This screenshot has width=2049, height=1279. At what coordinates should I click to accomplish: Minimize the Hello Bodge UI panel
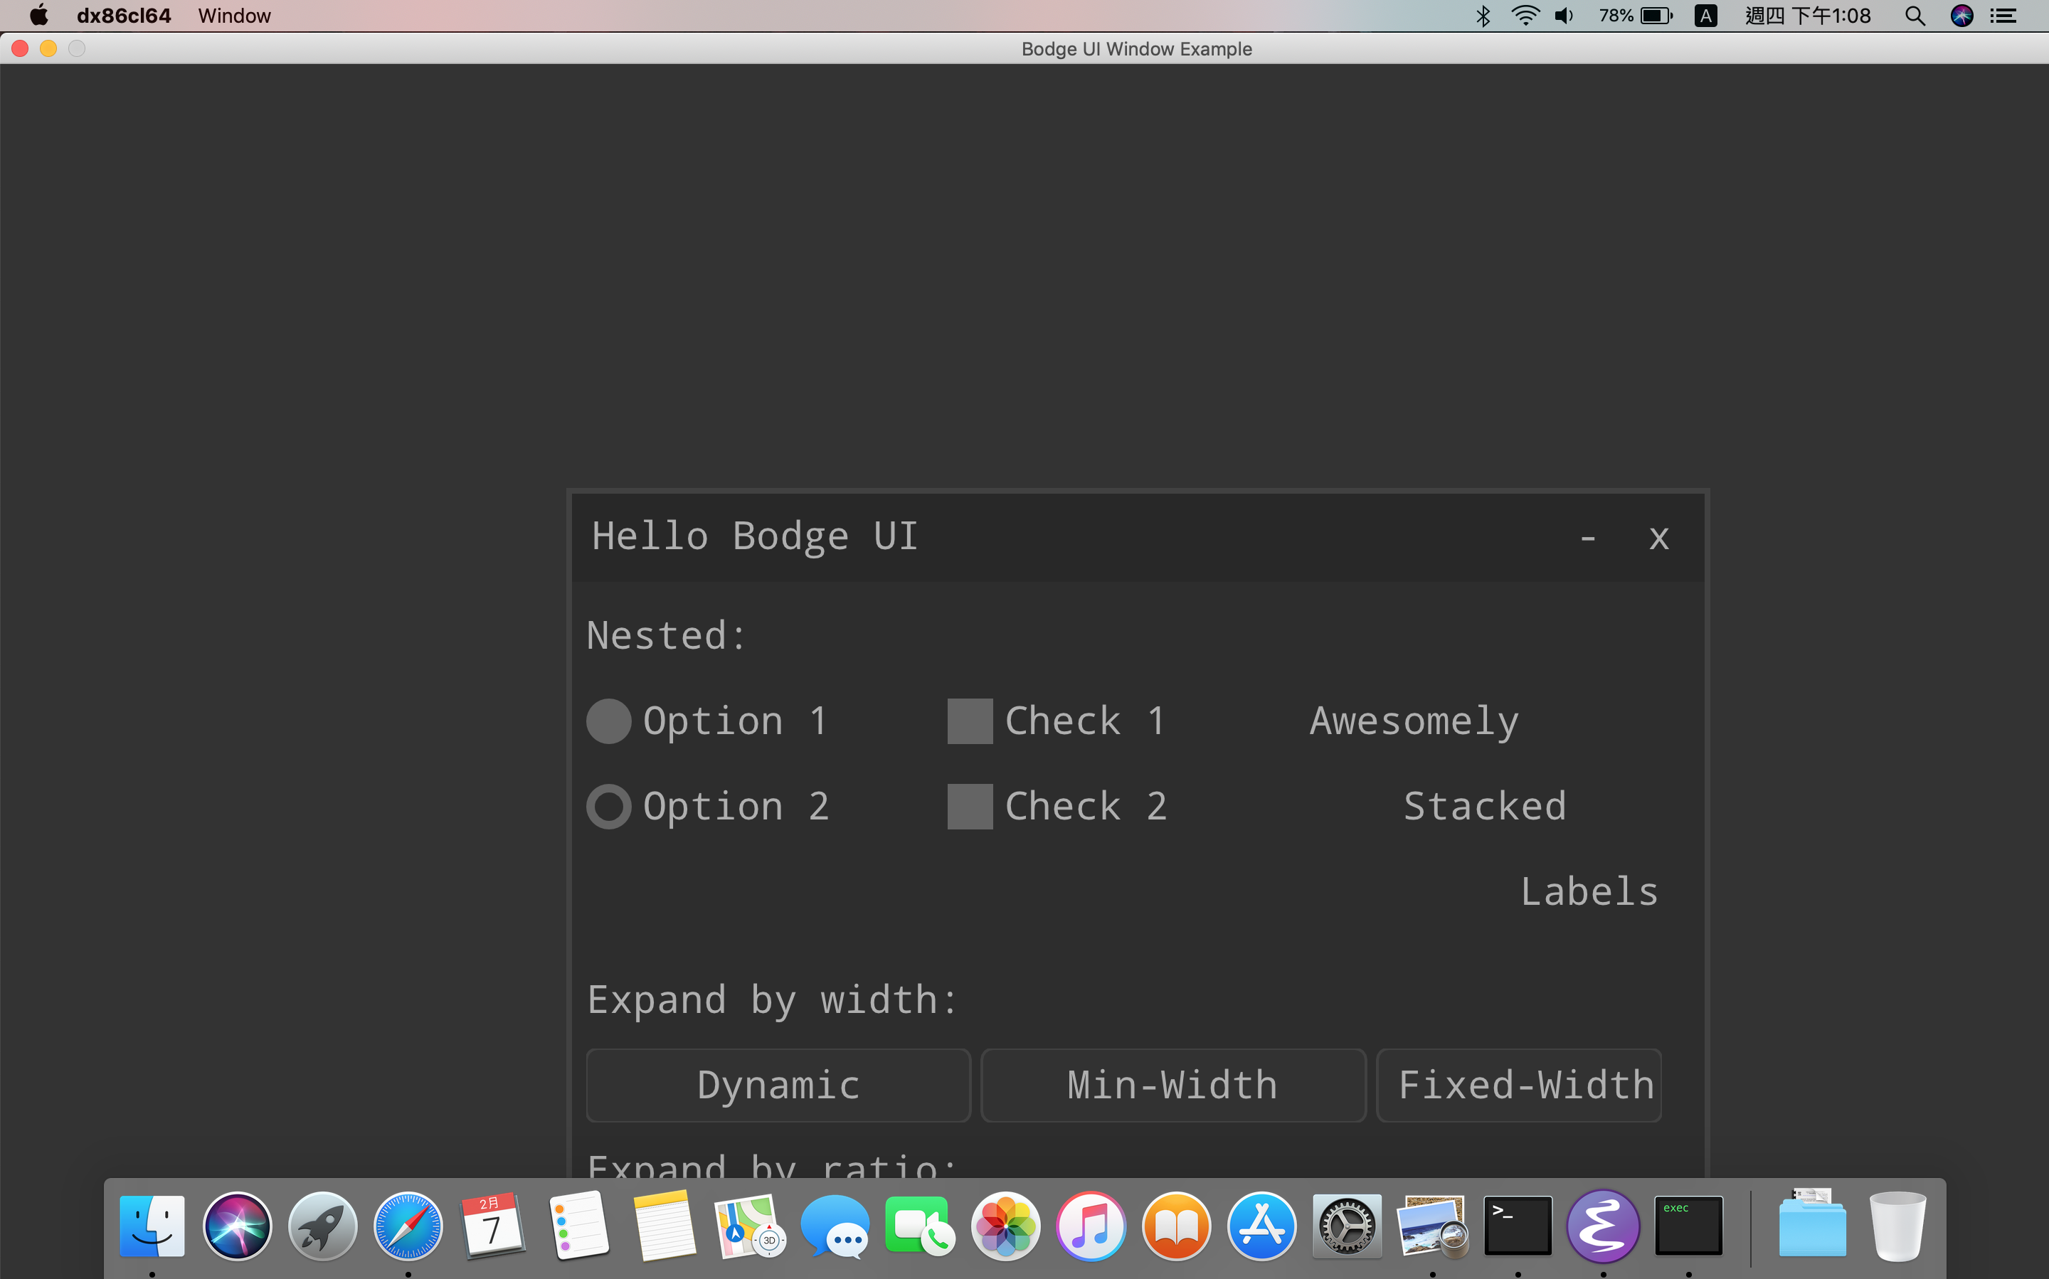(x=1588, y=537)
